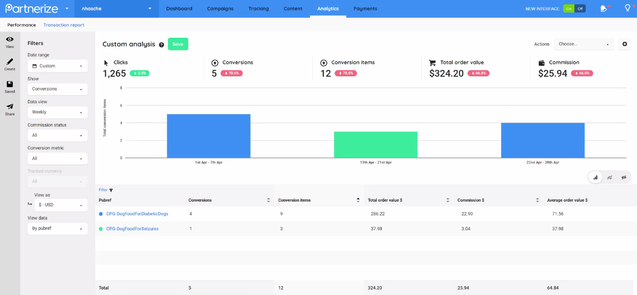Click the Custom analysis help question mark
The image size is (637, 295).
point(161,45)
